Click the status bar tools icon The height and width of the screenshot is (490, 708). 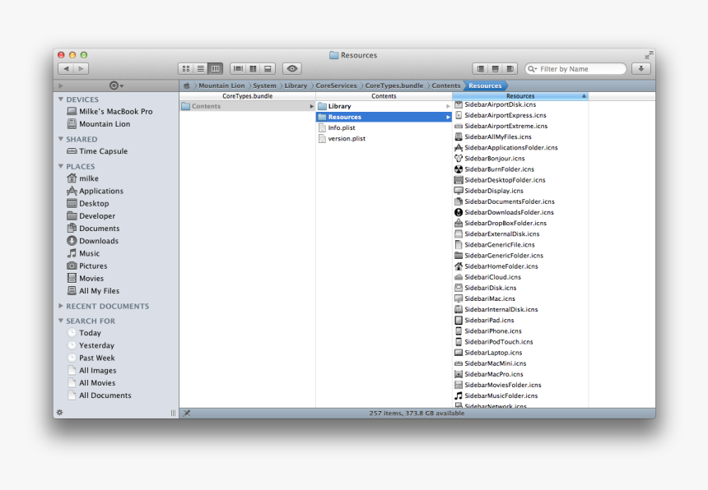[x=187, y=413]
